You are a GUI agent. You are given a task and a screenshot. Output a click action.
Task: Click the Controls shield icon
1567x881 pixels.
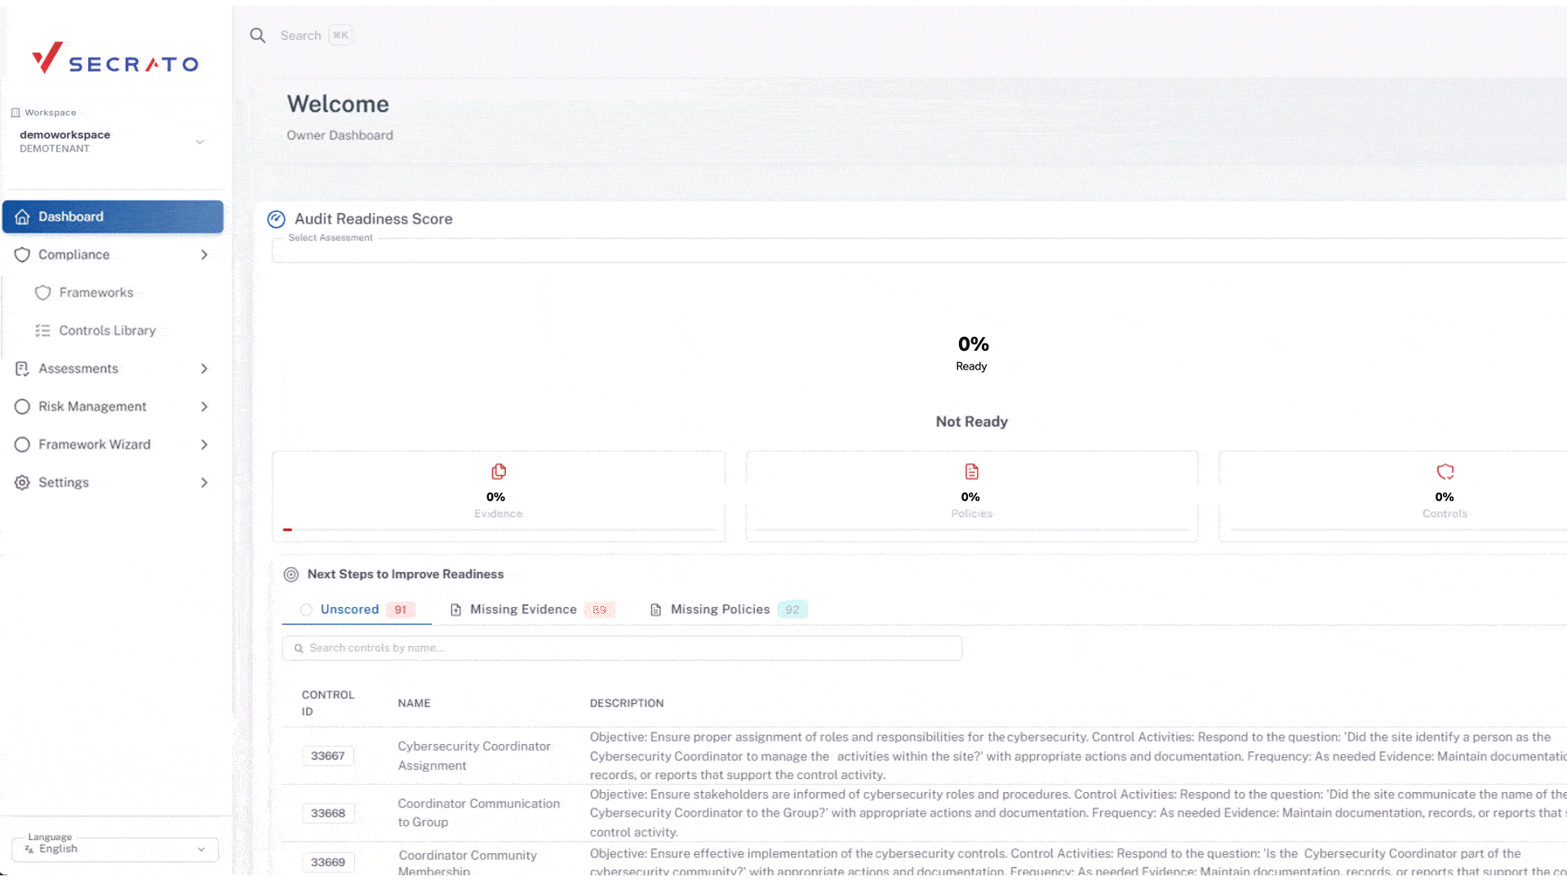(1445, 471)
